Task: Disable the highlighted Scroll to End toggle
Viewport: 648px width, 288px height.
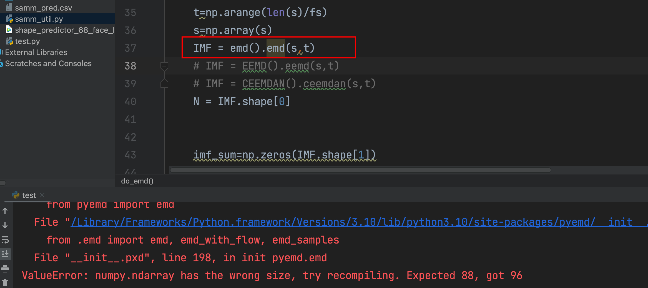Action: tap(6, 254)
